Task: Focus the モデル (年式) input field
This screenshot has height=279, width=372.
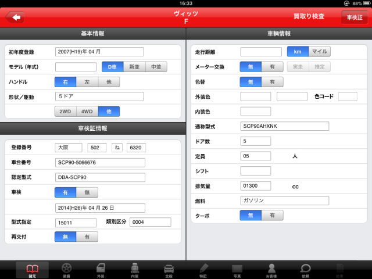Action: (76, 67)
